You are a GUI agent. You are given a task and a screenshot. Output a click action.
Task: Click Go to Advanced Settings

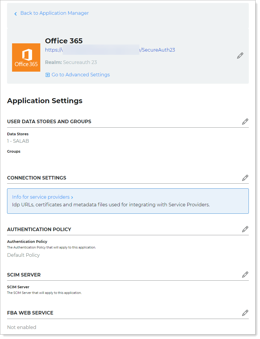81,75
